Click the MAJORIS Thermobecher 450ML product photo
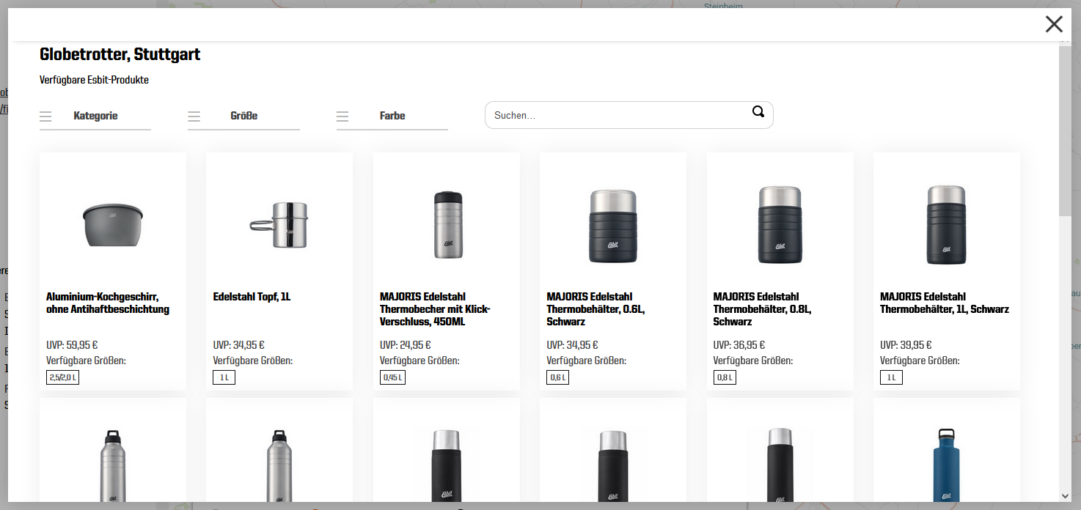This screenshot has height=510, width=1081. pyautogui.click(x=447, y=224)
